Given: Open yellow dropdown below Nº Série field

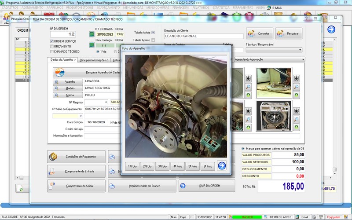Looking at the screenshot, I should (x=81, y=116).
